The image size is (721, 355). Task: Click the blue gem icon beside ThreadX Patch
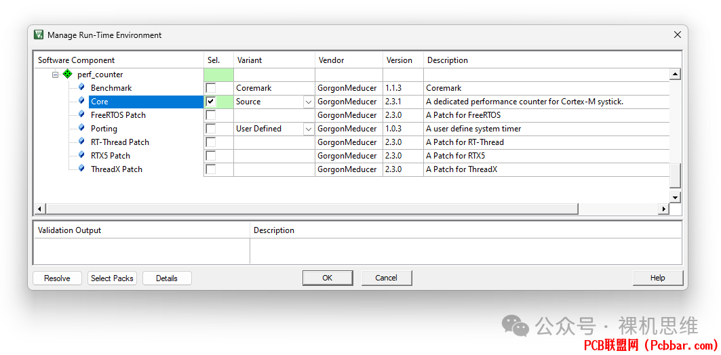click(x=81, y=169)
